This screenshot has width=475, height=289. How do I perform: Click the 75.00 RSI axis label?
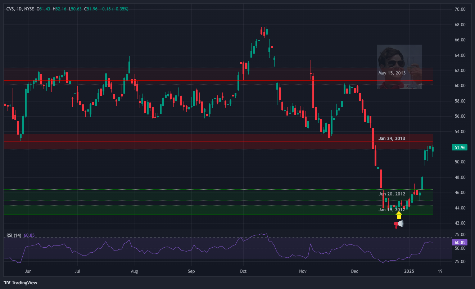click(460, 235)
